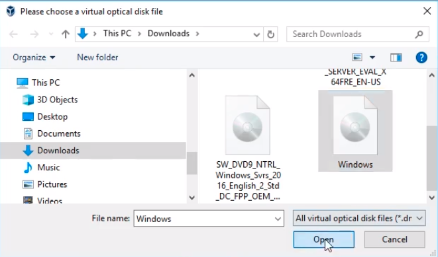Select 'Downloads' in the address breadcrumb
The width and height of the screenshot is (438, 257).
(x=168, y=34)
